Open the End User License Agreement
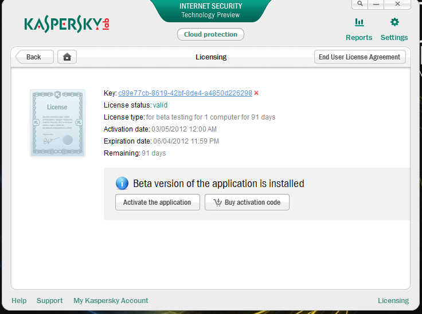This screenshot has width=422, height=314. [x=360, y=57]
